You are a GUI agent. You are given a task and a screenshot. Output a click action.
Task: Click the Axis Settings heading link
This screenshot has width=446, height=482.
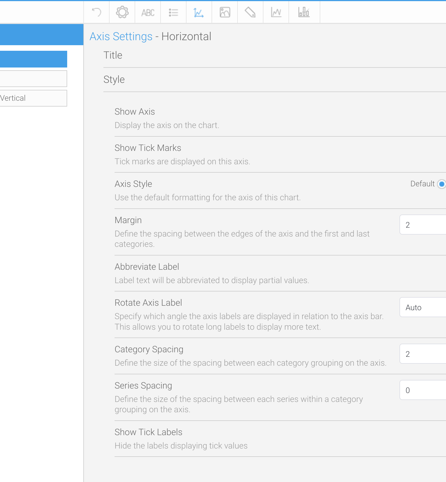121,37
